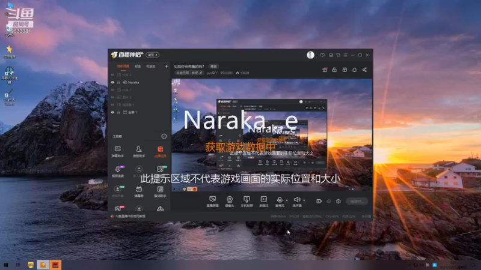
Task: Open the notification bell icon
Action: (x=354, y=70)
